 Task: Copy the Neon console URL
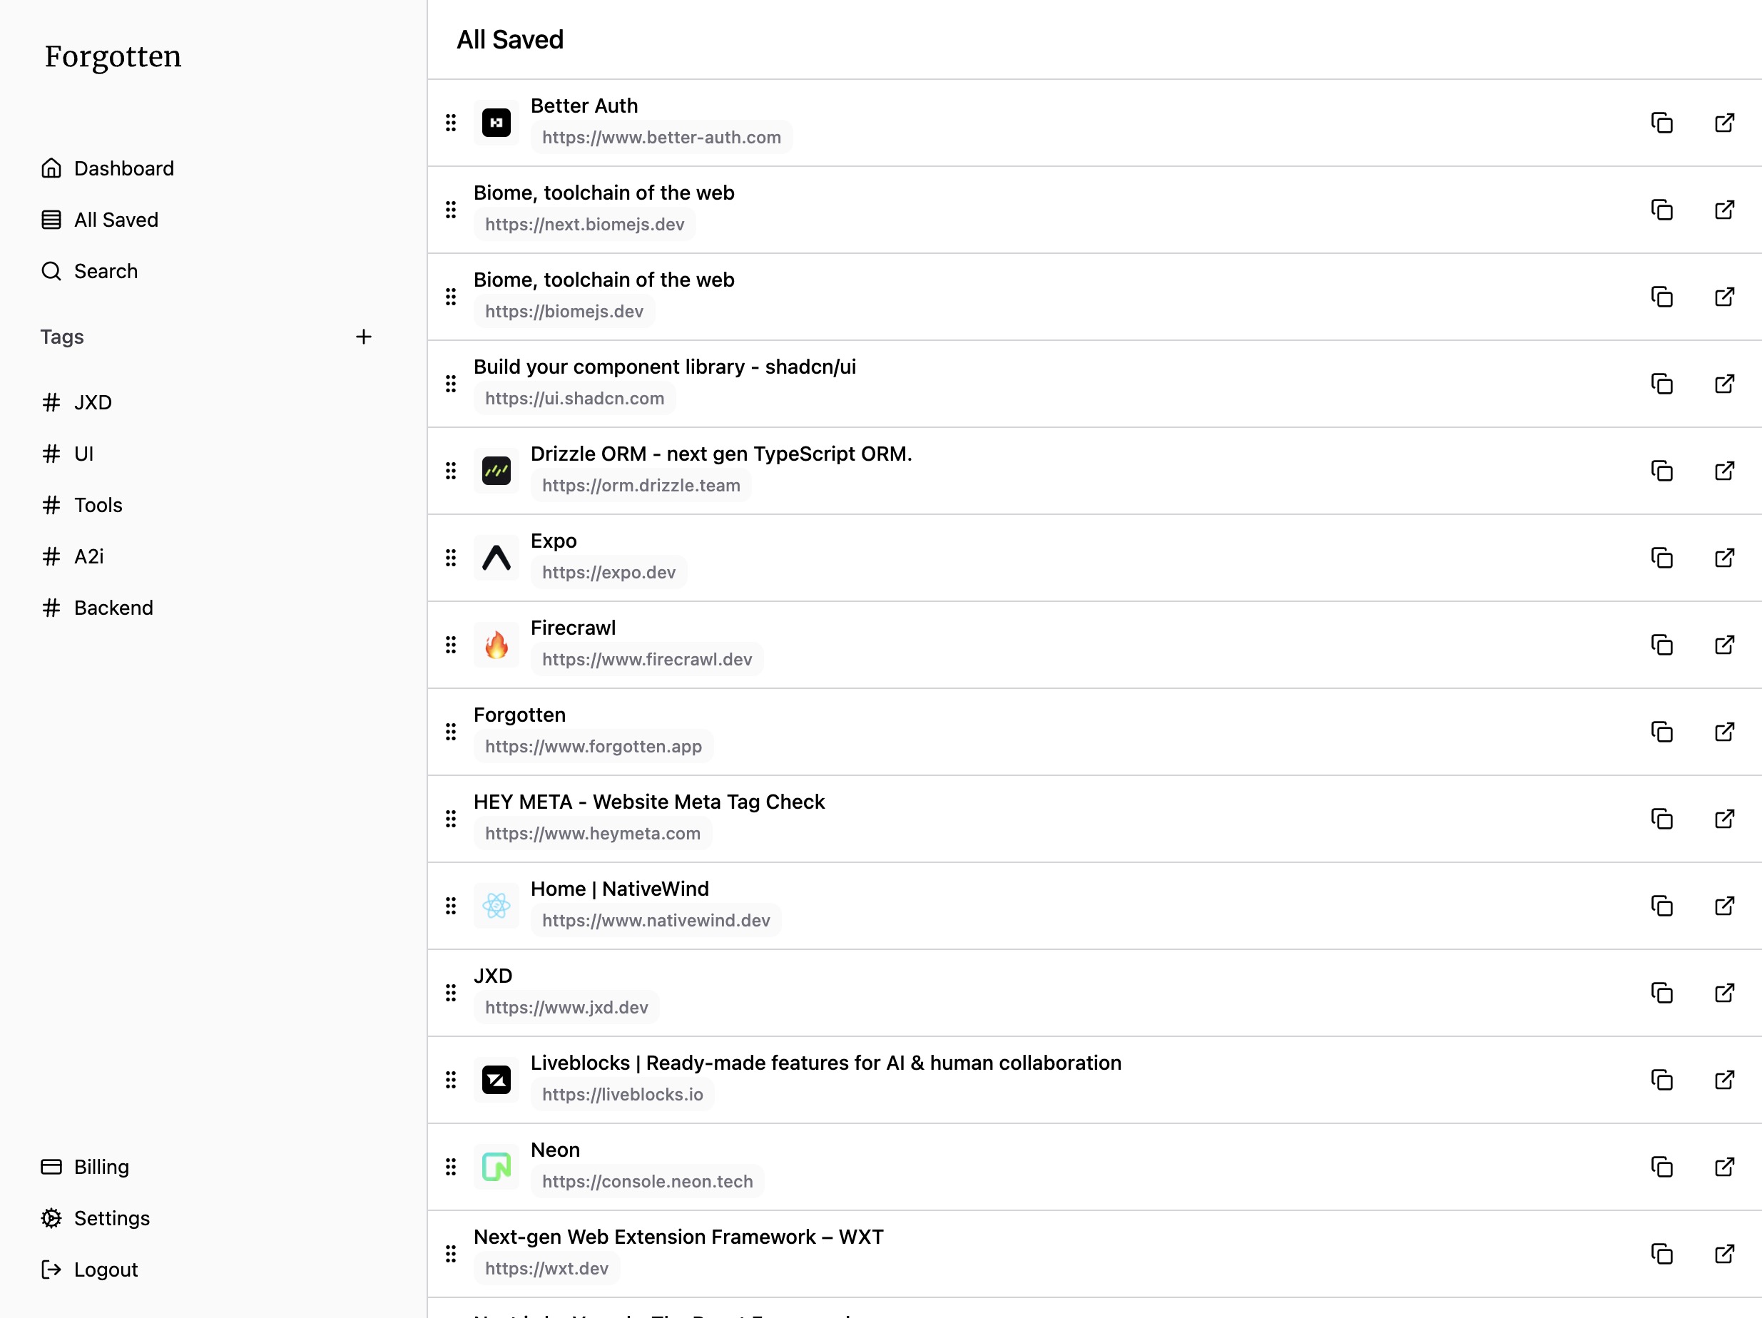click(x=1661, y=1167)
